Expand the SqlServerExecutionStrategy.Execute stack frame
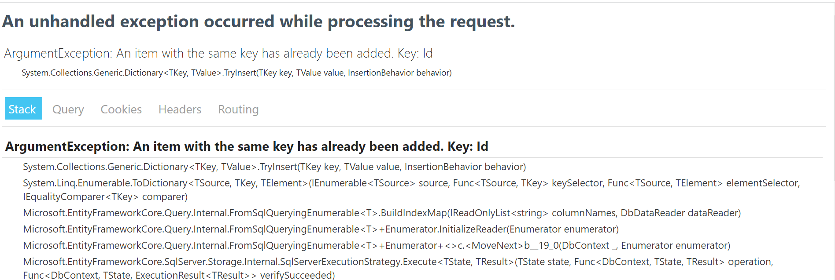Image resolution: width=835 pixels, height=280 pixels. [398, 268]
